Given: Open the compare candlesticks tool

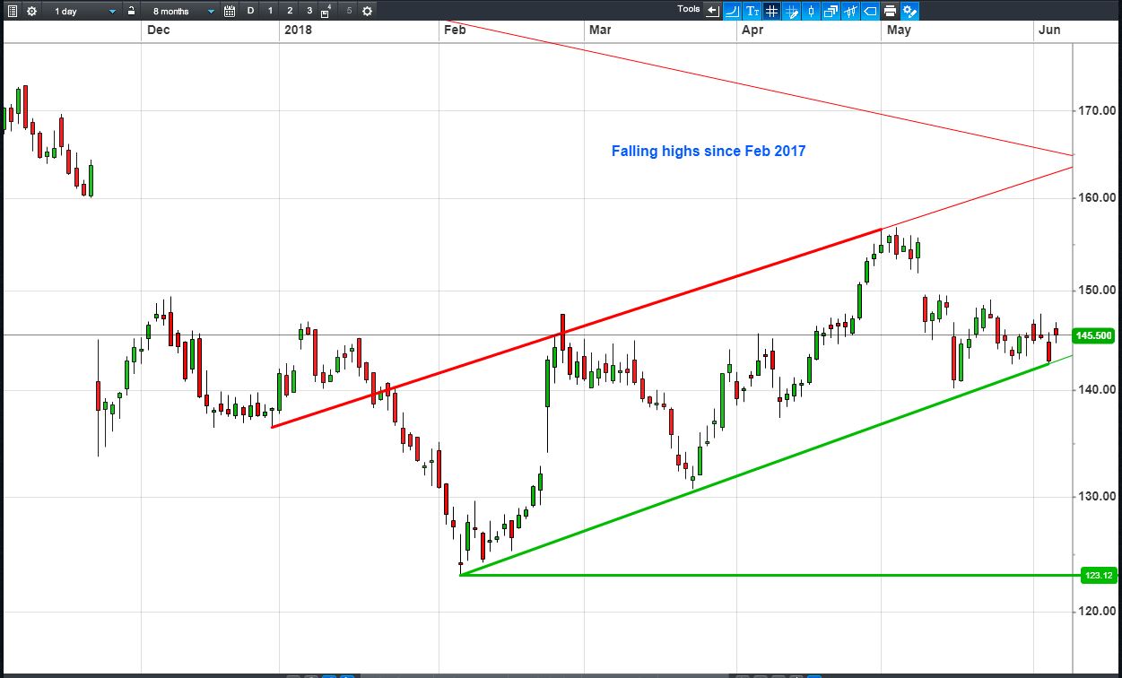Looking at the screenshot, I should (850, 11).
